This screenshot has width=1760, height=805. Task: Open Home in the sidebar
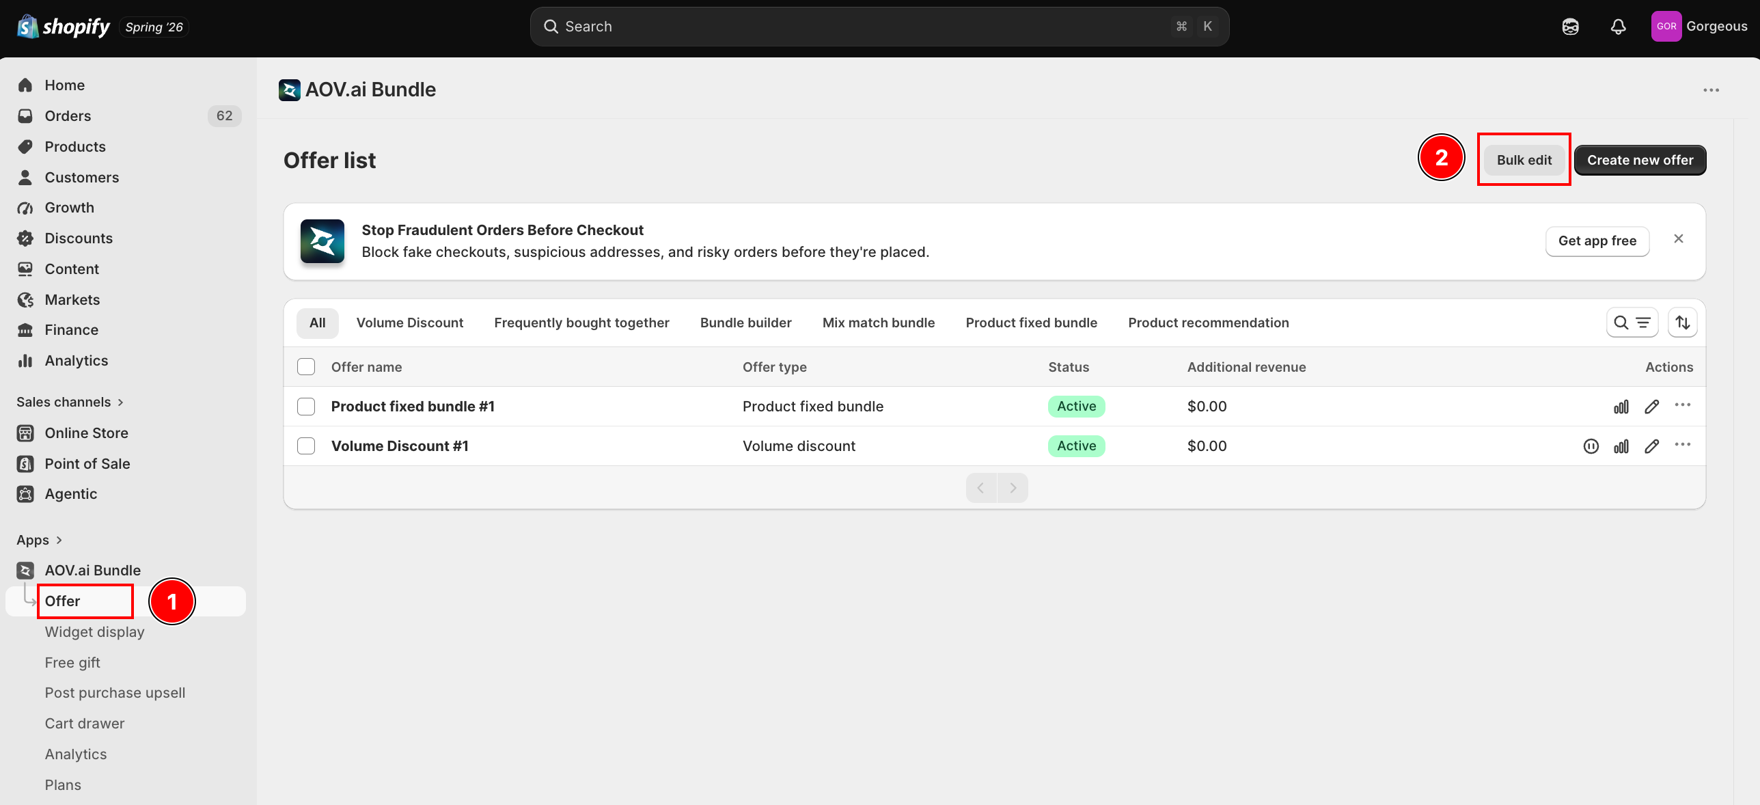tap(65, 85)
